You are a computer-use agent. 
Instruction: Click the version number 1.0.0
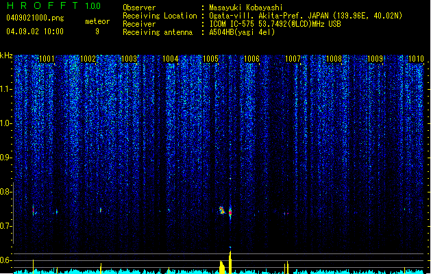(x=93, y=5)
